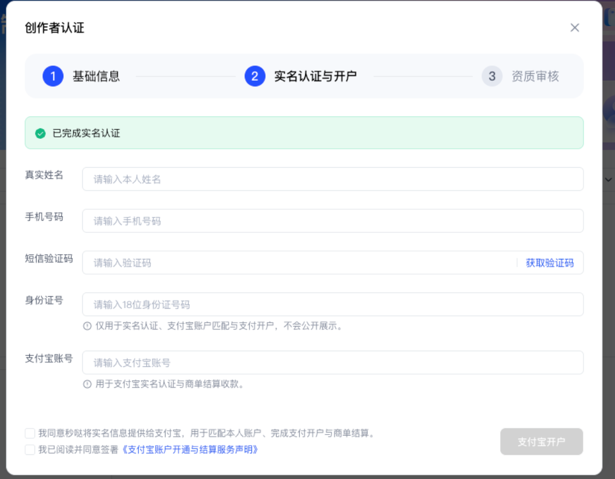This screenshot has width=615, height=479.
Task: Click the info icon under 支付宝账号 field
Action: 87,384
